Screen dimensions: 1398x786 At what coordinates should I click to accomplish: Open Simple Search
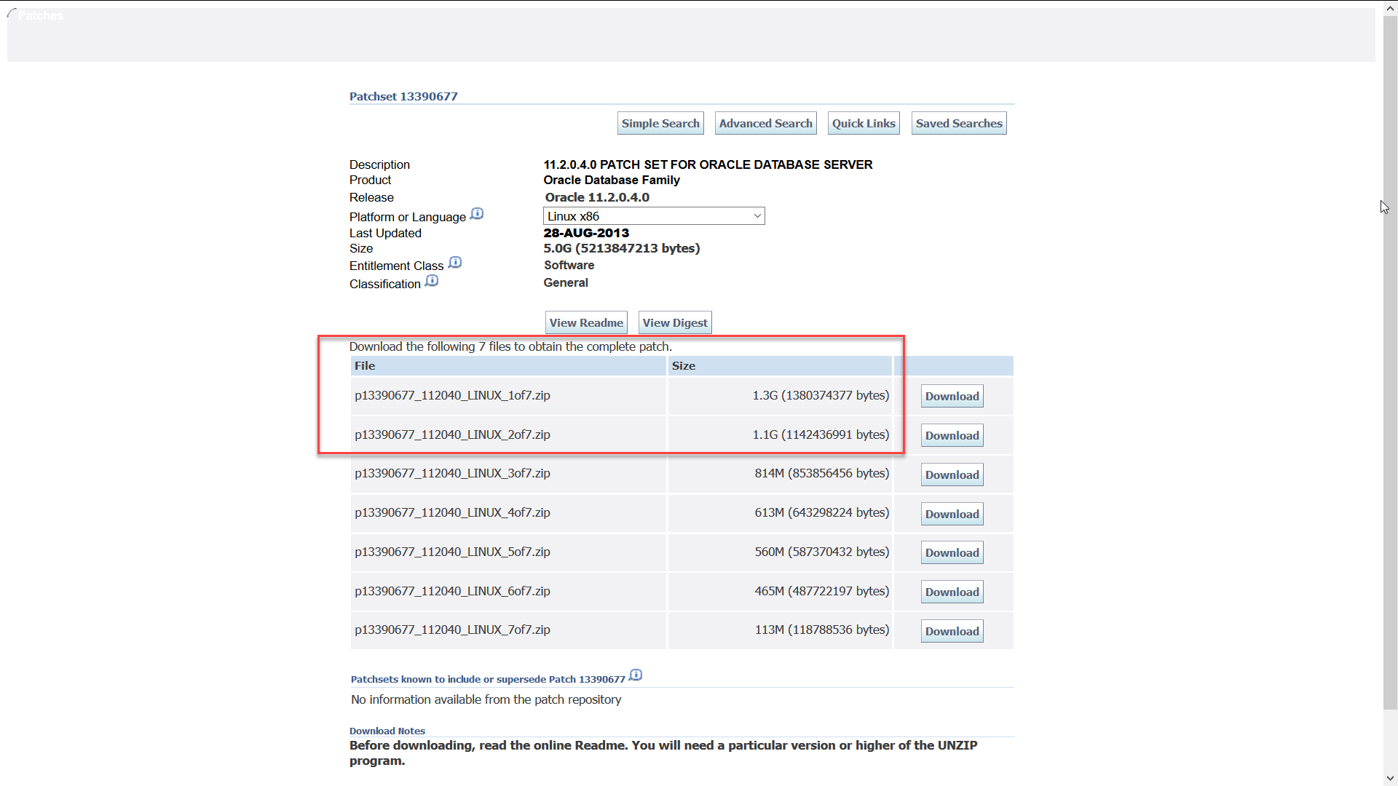(660, 122)
